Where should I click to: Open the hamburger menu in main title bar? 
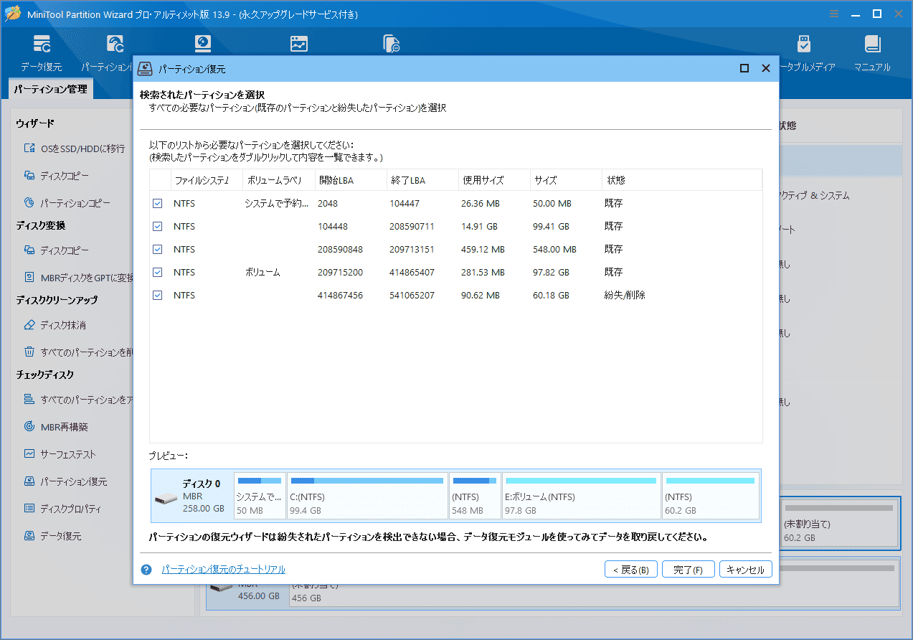[x=834, y=14]
